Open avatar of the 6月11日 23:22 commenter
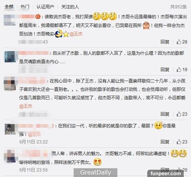This screenshot has height=177, width=191. (10, 129)
